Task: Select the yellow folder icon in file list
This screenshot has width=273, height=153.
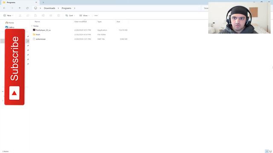Action: 34,34
